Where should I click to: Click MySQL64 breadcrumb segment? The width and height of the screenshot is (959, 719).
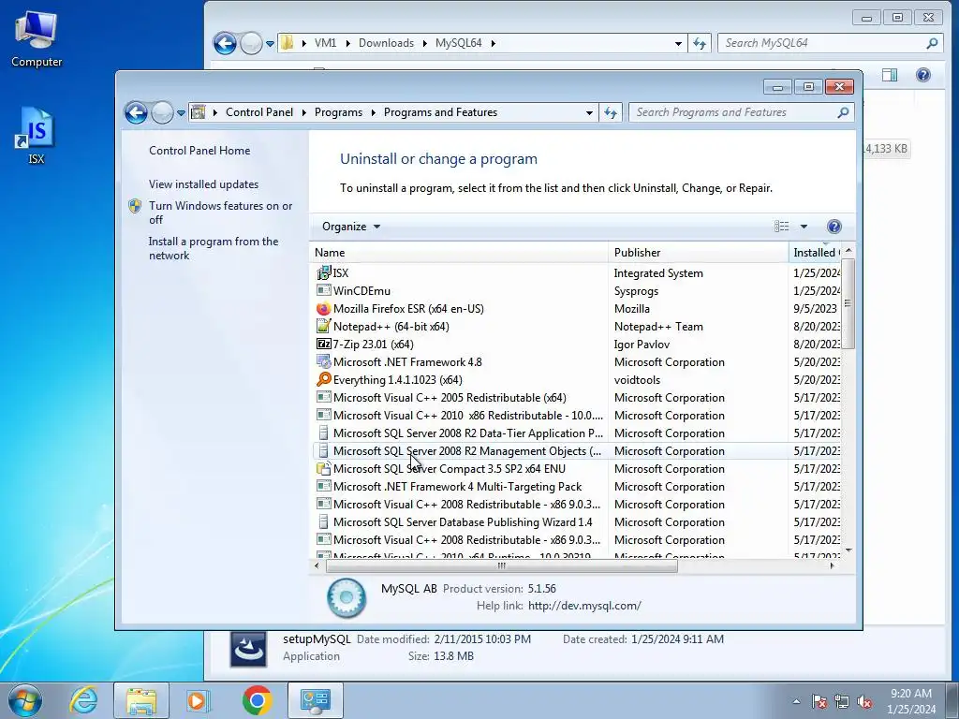[x=459, y=43]
